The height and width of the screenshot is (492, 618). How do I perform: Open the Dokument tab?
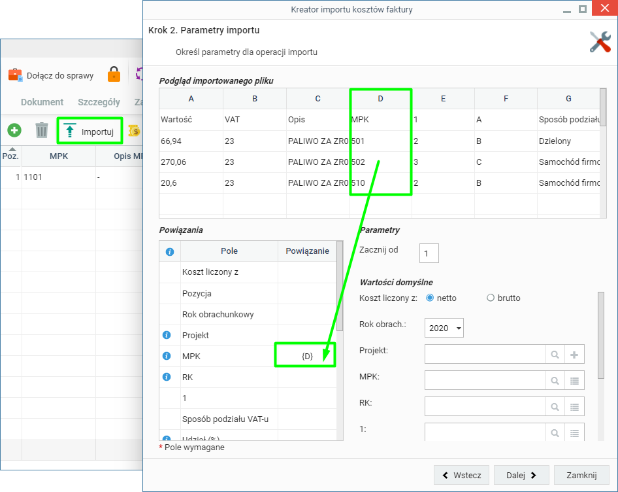(x=42, y=102)
